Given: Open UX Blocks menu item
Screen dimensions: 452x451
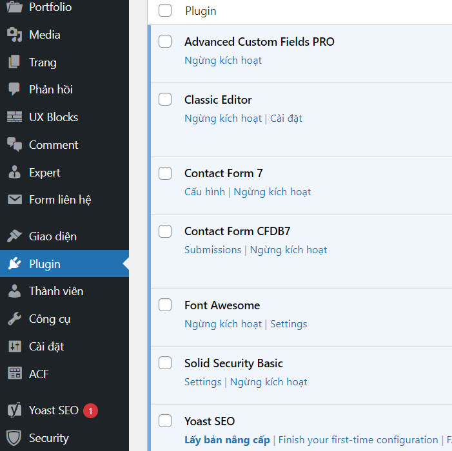Looking at the screenshot, I should (x=64, y=117).
